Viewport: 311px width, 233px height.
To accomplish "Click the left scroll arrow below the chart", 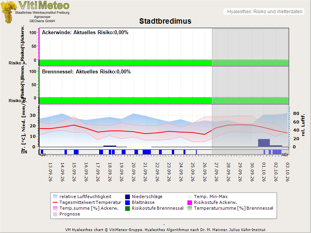I will tap(42, 155).
